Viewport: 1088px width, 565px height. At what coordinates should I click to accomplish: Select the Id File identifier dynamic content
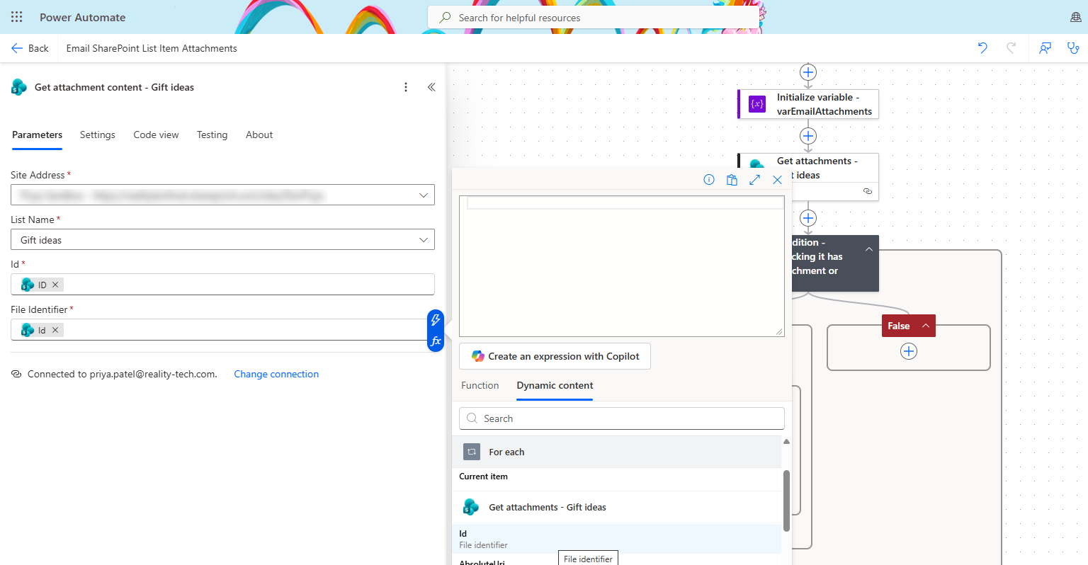pyautogui.click(x=617, y=539)
